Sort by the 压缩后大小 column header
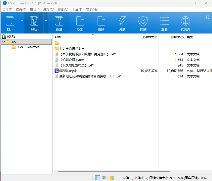 149,37
